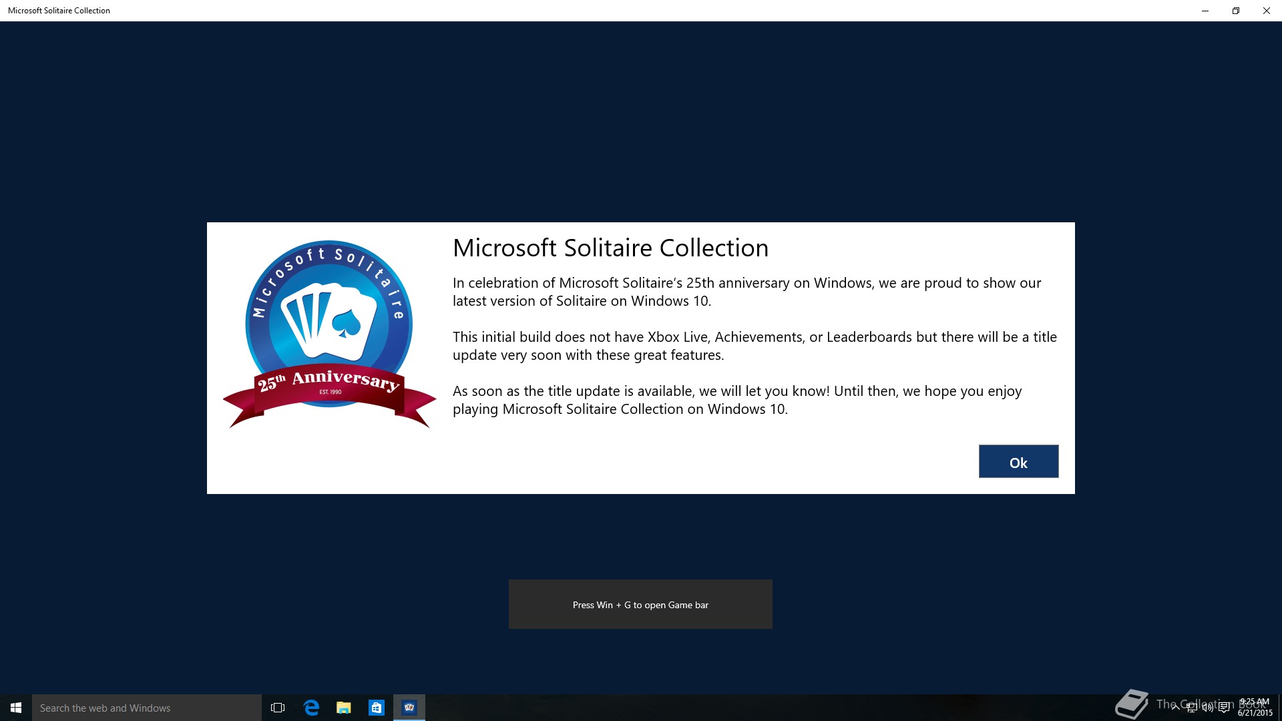Restore down the Solitaire Collection window
Screen dimensions: 1282x721
(x=1236, y=11)
